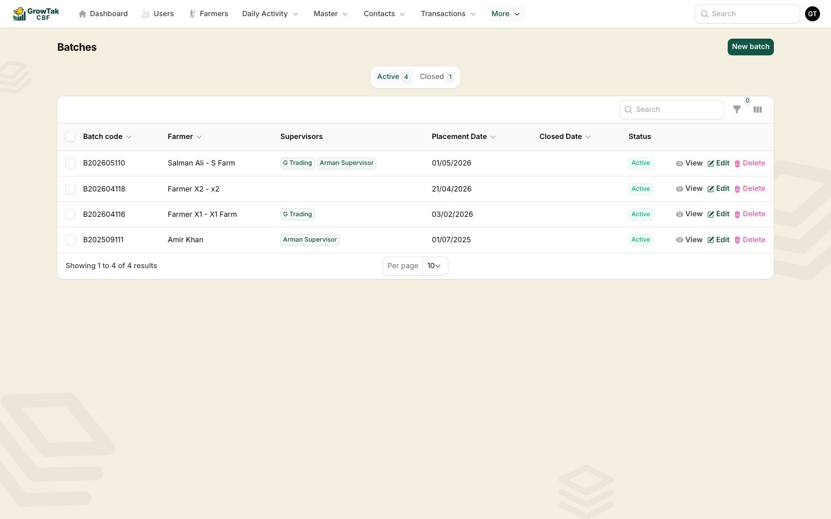This screenshot has height=519, width=831.
Task: Click the Arman Supervisor tag for Amir Khan
Action: point(310,240)
